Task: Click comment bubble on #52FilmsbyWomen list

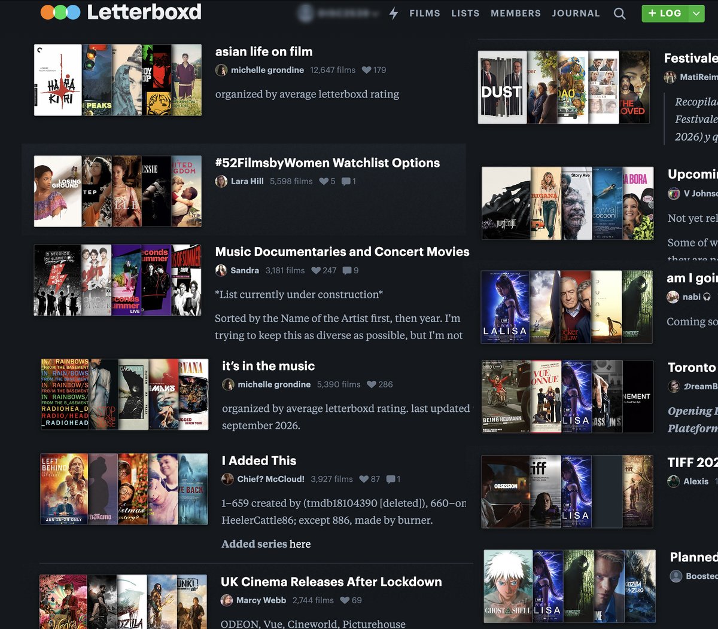Action: click(x=346, y=181)
